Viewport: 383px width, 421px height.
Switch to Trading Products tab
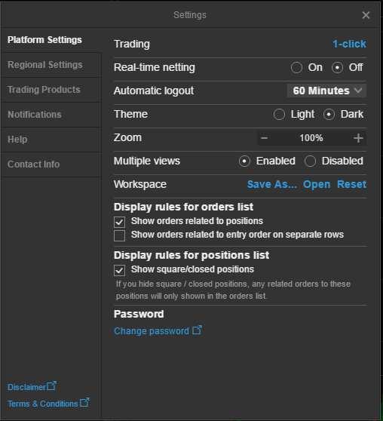click(44, 90)
